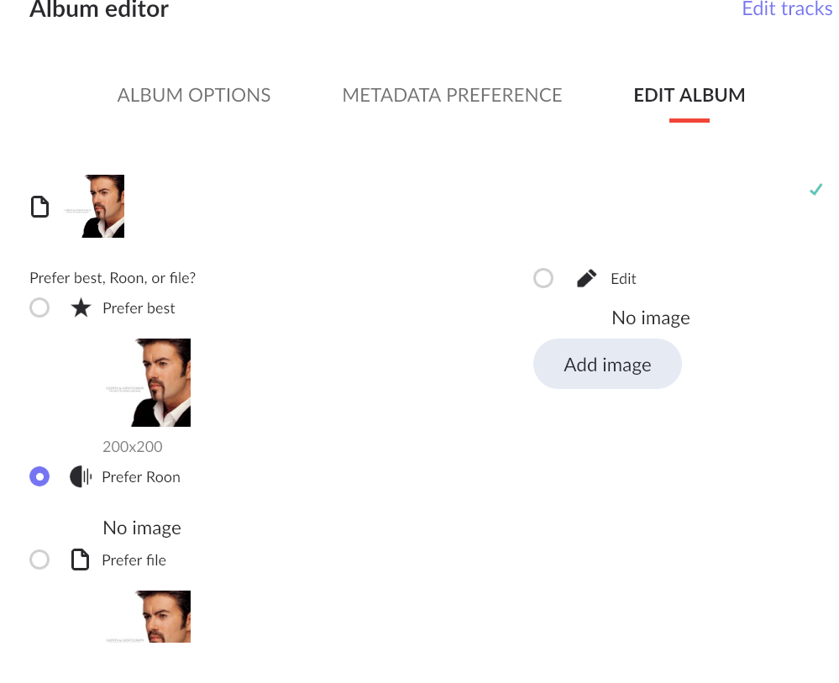Select the Prefer Roon radio button
The image size is (839, 683).
(x=39, y=477)
